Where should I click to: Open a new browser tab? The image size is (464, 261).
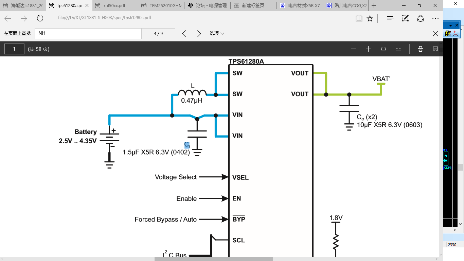(374, 5)
